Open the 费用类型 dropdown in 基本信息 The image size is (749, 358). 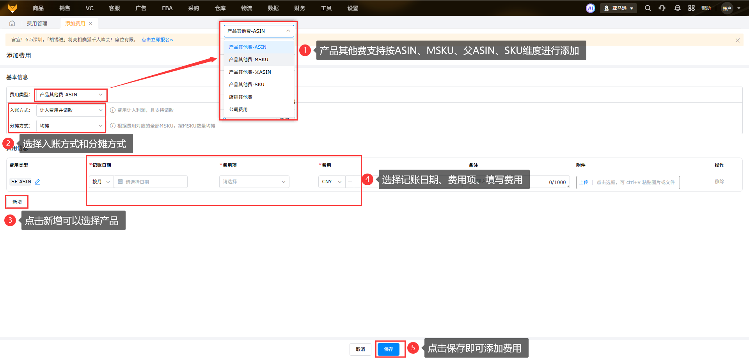click(71, 95)
